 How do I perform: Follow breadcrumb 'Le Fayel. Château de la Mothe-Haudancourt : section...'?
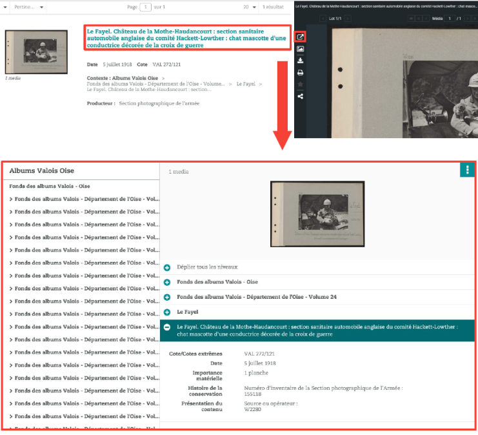click(149, 89)
